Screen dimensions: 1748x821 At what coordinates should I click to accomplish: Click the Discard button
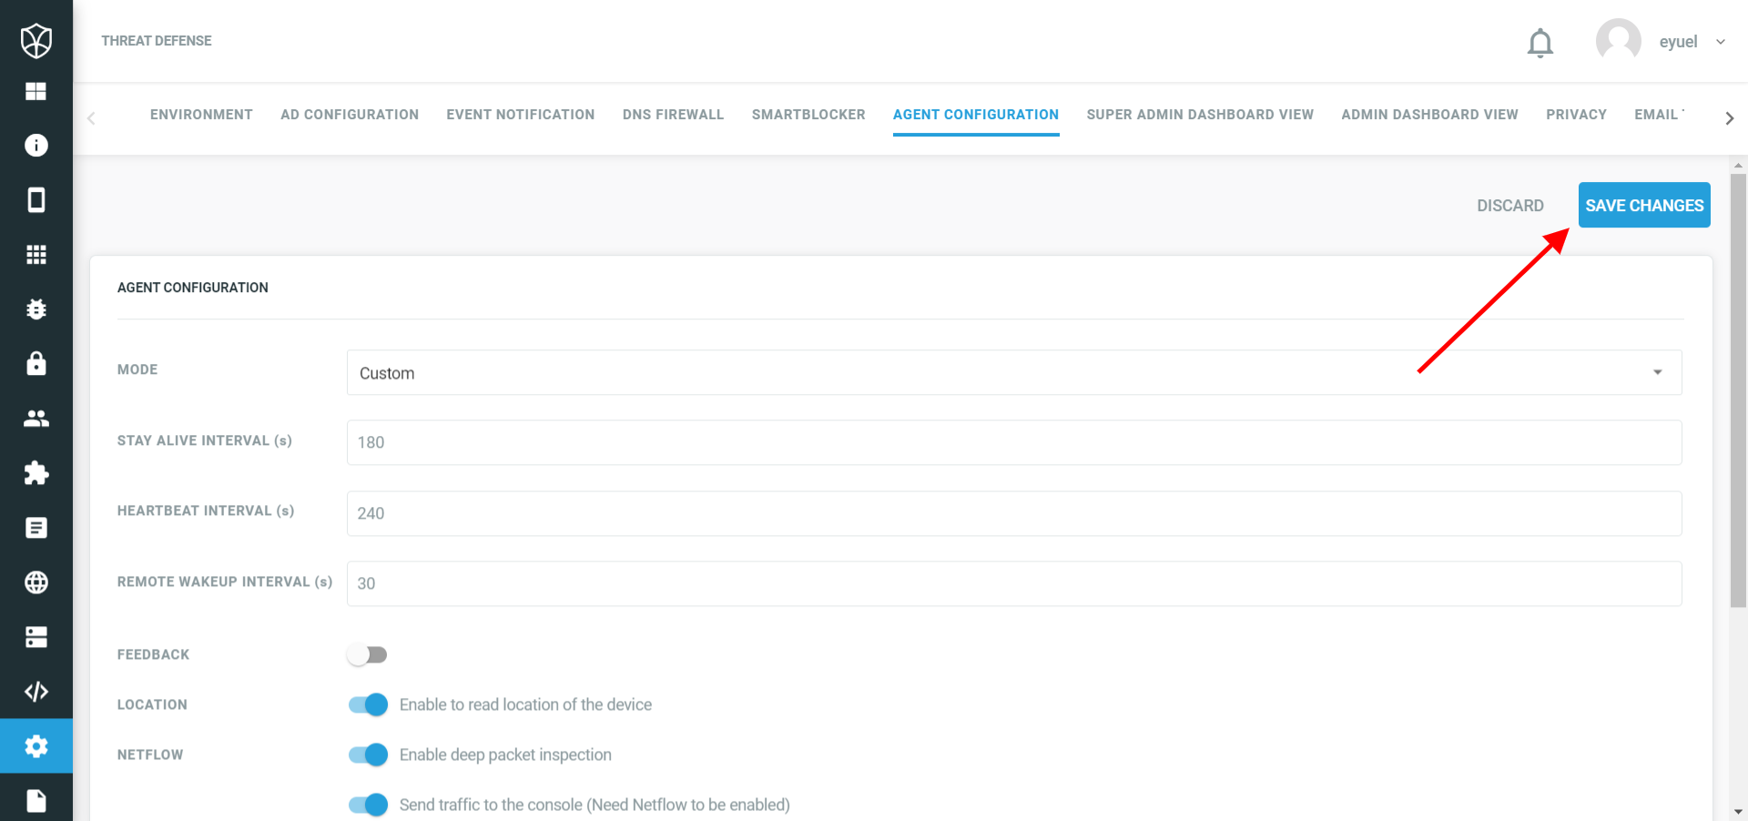pos(1510,206)
